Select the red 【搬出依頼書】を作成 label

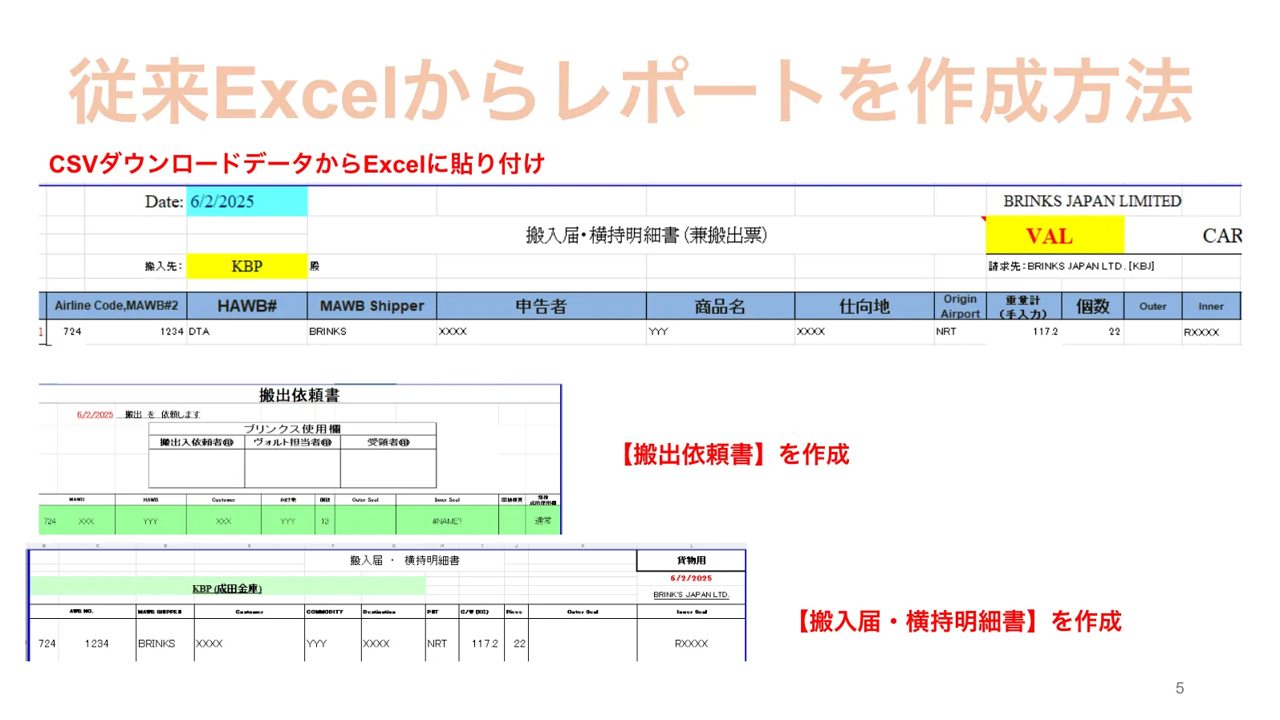tap(733, 454)
